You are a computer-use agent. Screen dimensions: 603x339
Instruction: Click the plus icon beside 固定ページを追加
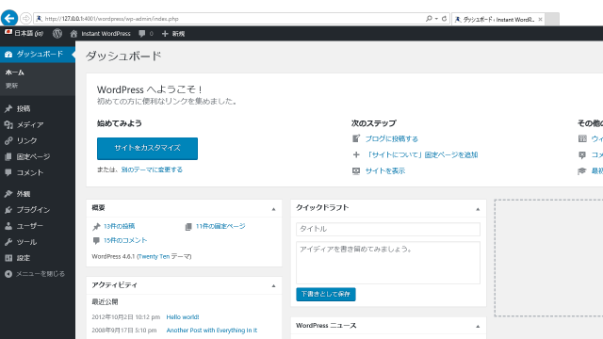(356, 154)
